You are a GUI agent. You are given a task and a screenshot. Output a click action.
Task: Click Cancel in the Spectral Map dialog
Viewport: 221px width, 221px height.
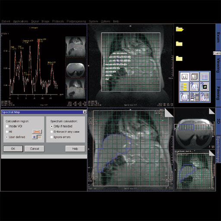tap(35, 148)
